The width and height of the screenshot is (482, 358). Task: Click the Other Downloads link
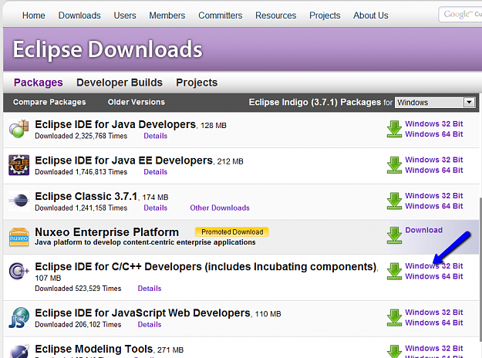coord(220,208)
